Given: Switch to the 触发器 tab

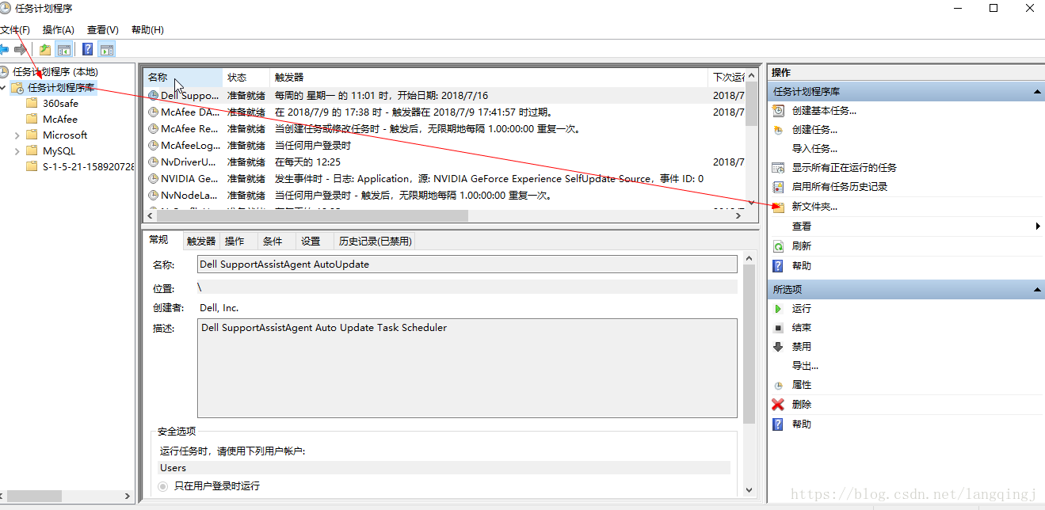Looking at the screenshot, I should click(x=201, y=242).
